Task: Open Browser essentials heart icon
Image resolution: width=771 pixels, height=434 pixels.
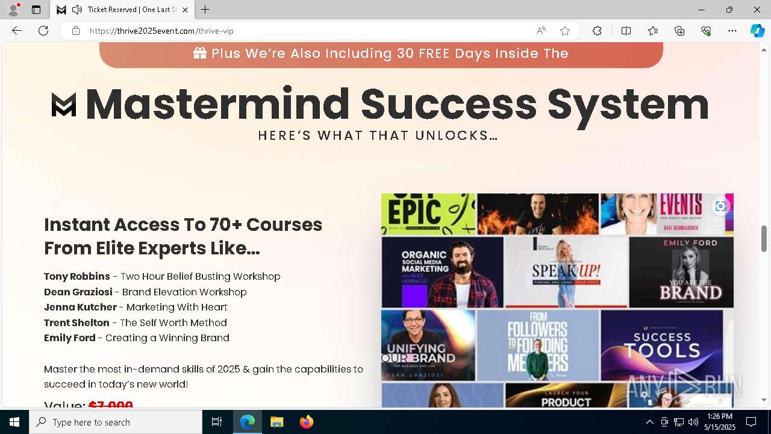Action: pyautogui.click(x=706, y=31)
